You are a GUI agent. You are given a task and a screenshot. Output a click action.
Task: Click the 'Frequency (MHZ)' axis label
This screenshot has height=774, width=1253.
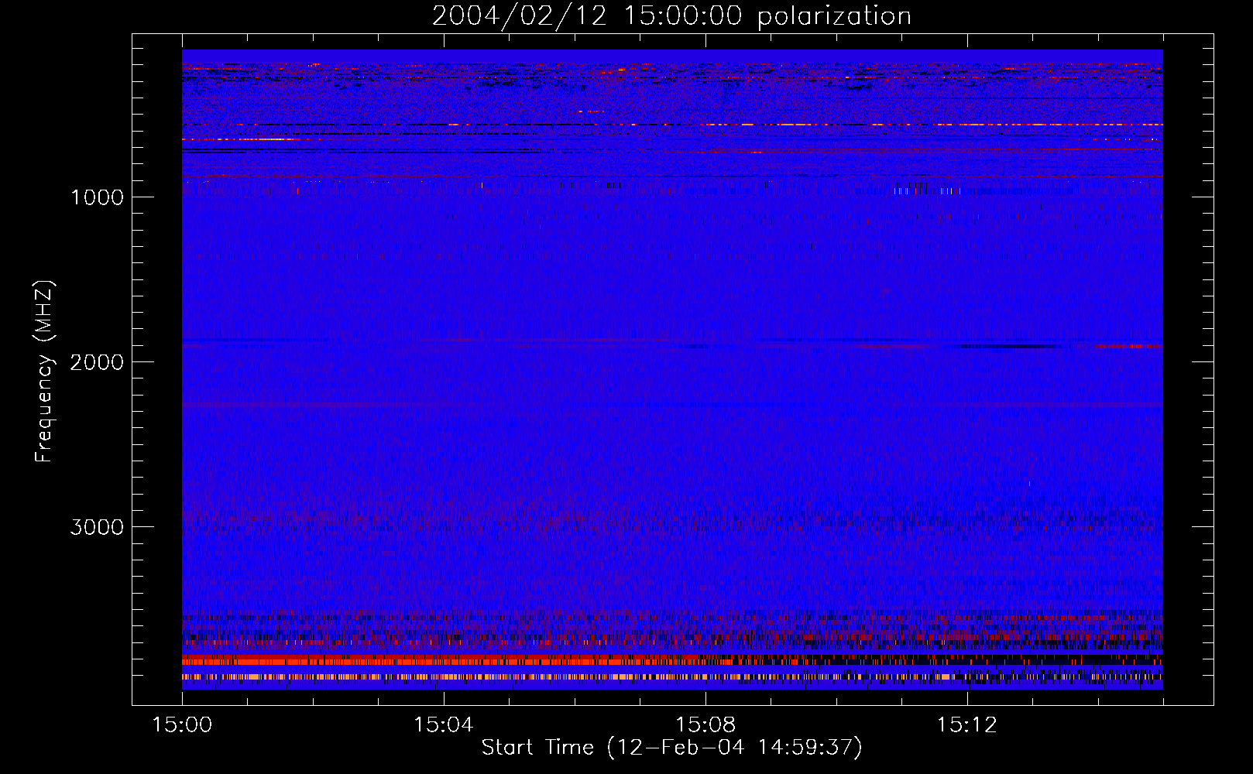click(44, 372)
